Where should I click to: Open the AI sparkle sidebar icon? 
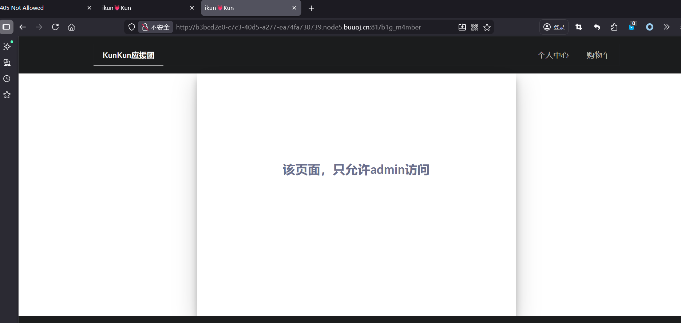click(x=7, y=46)
